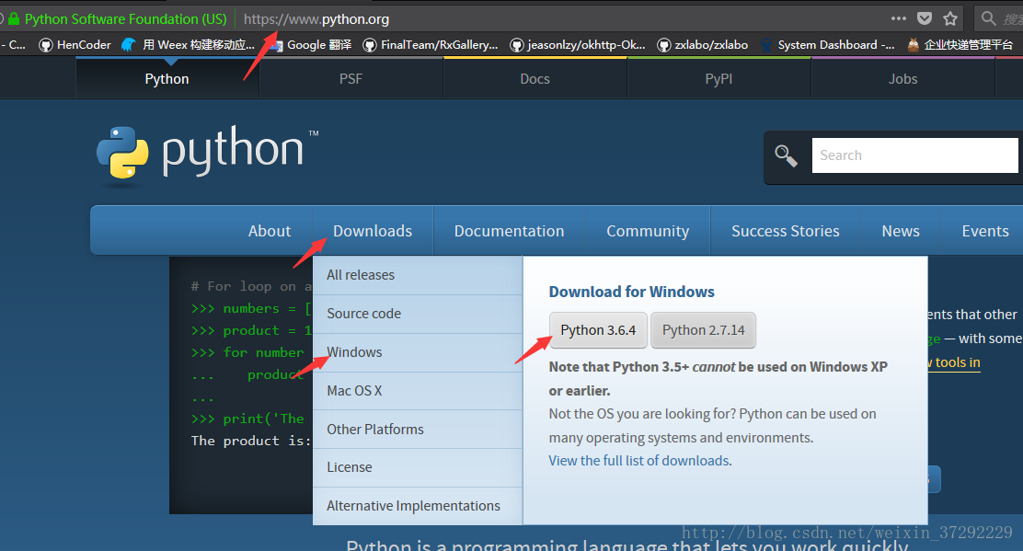This screenshot has width=1023, height=551.
Task: Open the Google 翻译 bookmark
Action: [311, 44]
